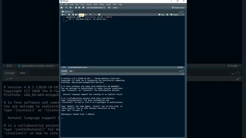Go back to previous source location
The image size is (246, 138).
click(62, 15)
